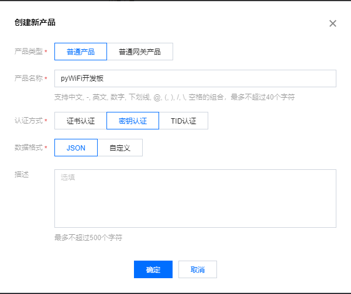The image size is (351, 294).
Task: Click the hint text 最多不超过40个字符
Action: (x=263, y=97)
